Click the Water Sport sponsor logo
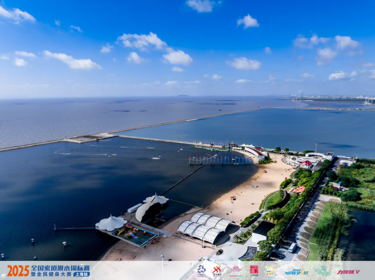This screenshot has height=280, width=375. [x=296, y=271]
